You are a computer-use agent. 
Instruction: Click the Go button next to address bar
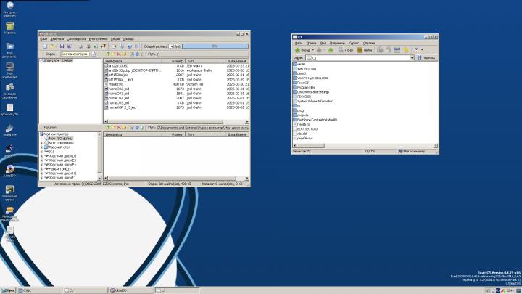tap(426, 57)
